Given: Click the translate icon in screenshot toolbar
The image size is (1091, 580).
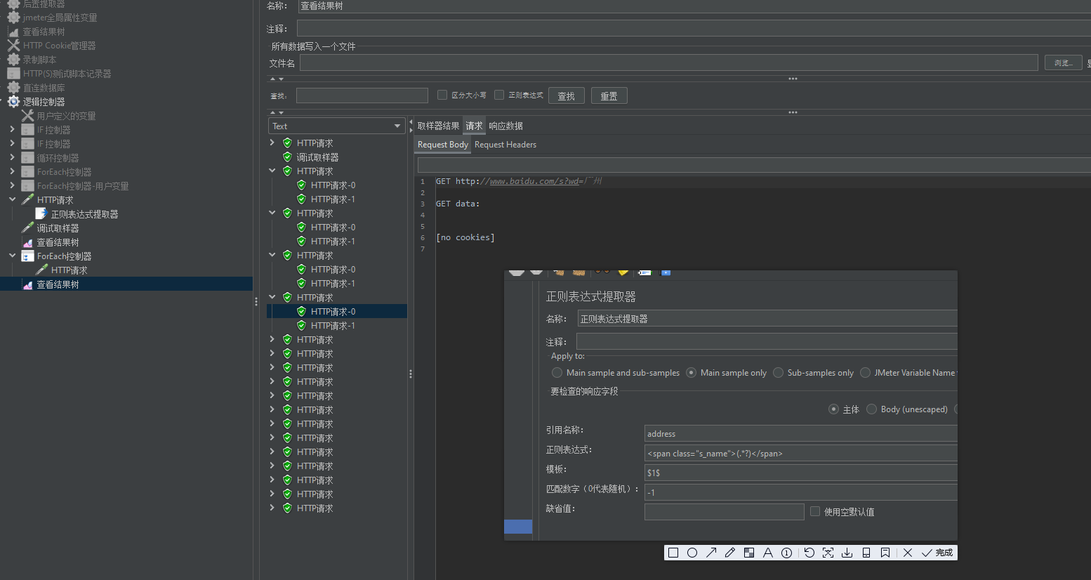Looking at the screenshot, I should [x=828, y=553].
